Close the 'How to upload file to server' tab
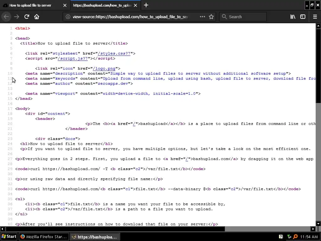 (x=65, y=5)
